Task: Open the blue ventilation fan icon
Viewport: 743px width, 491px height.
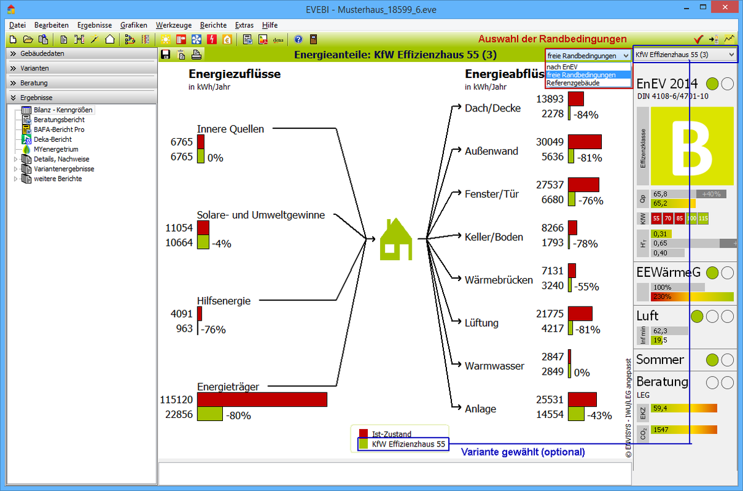Action: coord(196,39)
